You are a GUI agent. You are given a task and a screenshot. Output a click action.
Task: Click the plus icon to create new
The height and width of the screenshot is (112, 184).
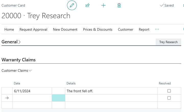tap(103, 5)
